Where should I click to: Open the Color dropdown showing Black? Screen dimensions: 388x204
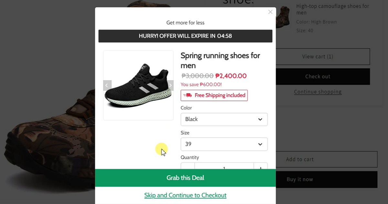(x=224, y=119)
